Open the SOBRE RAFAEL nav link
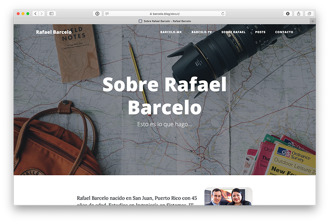Screen dimensions: 329x223 (233, 32)
